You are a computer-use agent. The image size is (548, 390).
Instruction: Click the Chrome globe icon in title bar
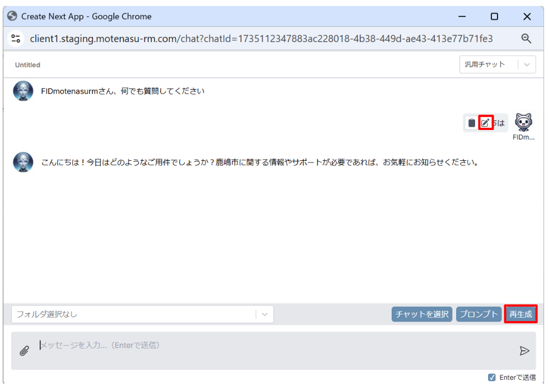tap(12, 16)
